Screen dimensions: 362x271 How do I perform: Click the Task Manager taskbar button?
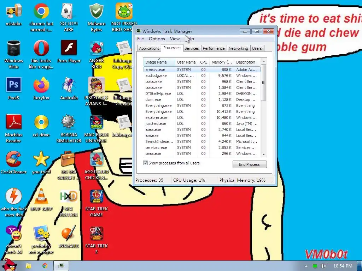coord(61,266)
